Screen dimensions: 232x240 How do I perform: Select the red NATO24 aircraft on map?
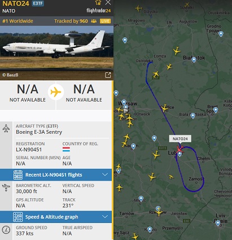click(x=180, y=149)
